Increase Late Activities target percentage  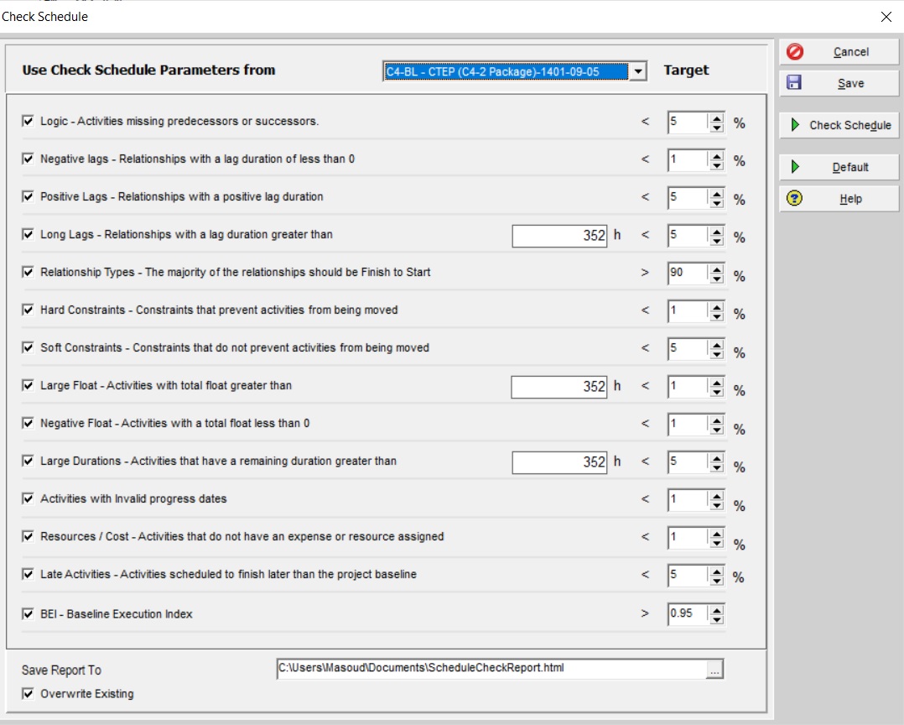717,571
